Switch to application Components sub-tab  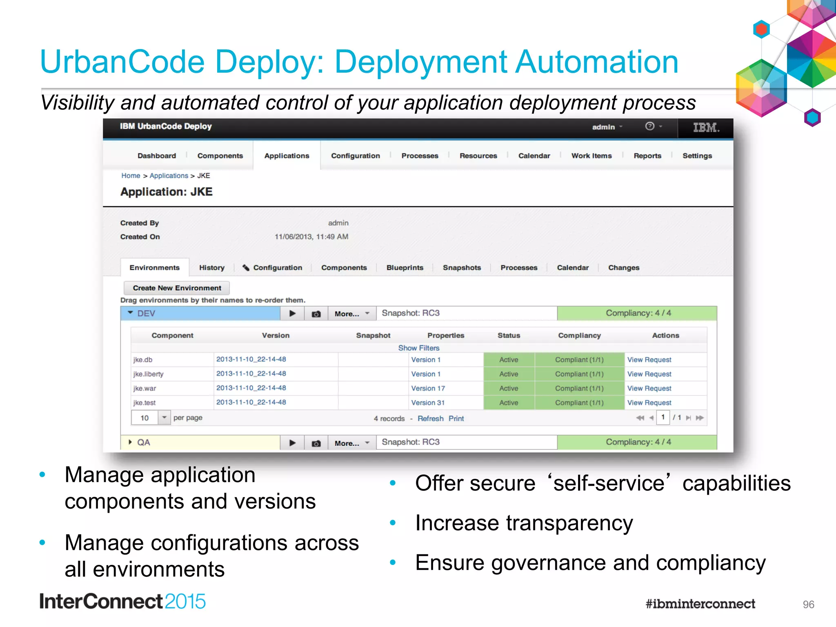pos(344,267)
